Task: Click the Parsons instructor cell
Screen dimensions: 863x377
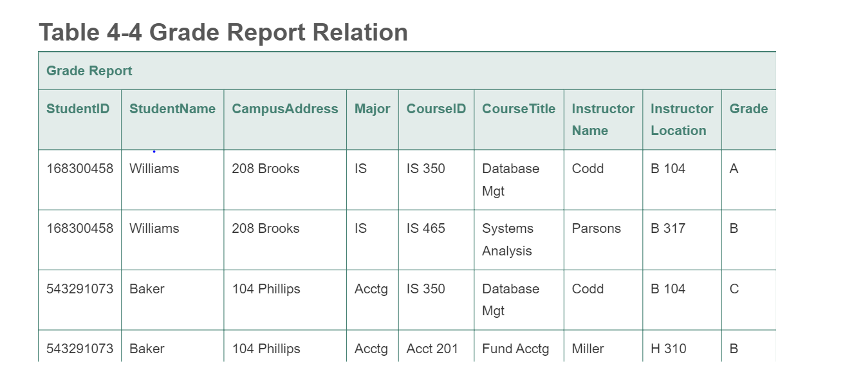Action: point(596,228)
